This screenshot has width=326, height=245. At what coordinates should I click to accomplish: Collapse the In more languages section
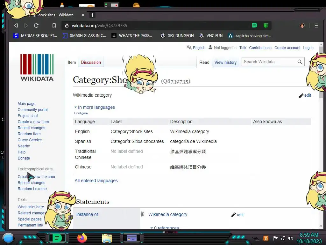pos(95,107)
